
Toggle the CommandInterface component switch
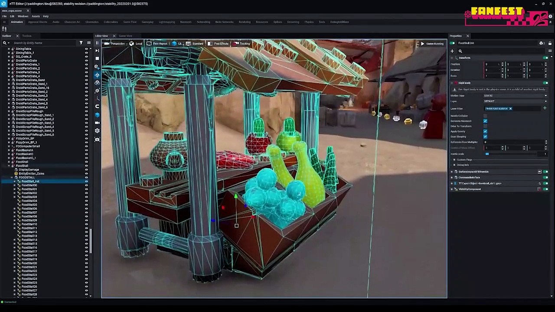545,177
